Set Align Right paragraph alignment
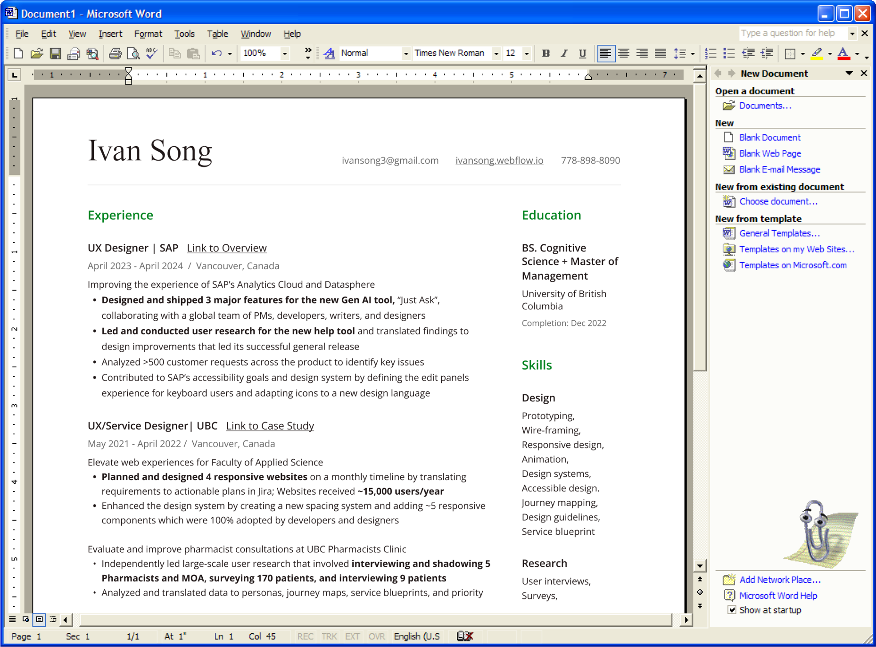Screen dimensions: 876x647 (x=642, y=53)
